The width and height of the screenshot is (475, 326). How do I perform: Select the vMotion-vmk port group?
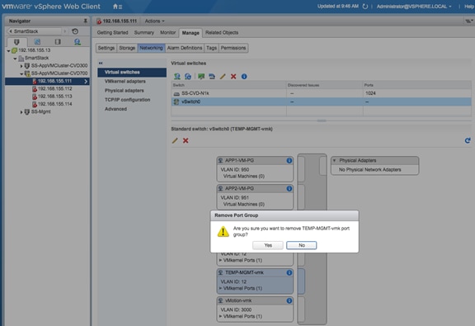(255, 309)
